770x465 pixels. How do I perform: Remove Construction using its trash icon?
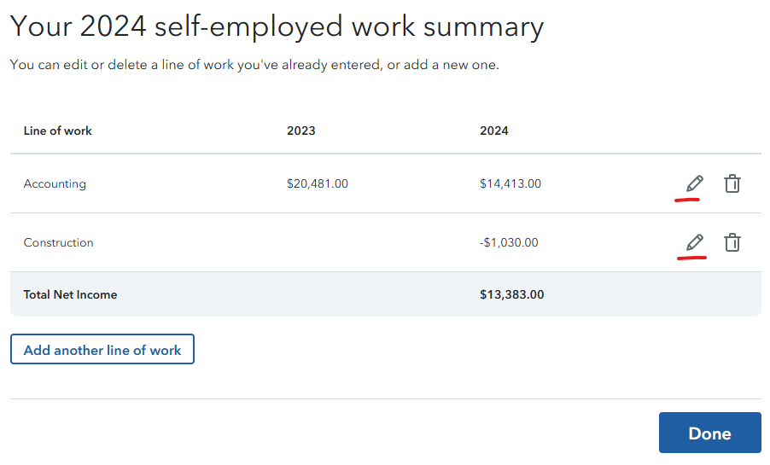point(732,243)
